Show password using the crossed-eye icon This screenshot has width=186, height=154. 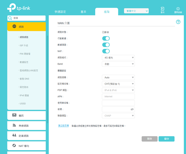coord(132,109)
